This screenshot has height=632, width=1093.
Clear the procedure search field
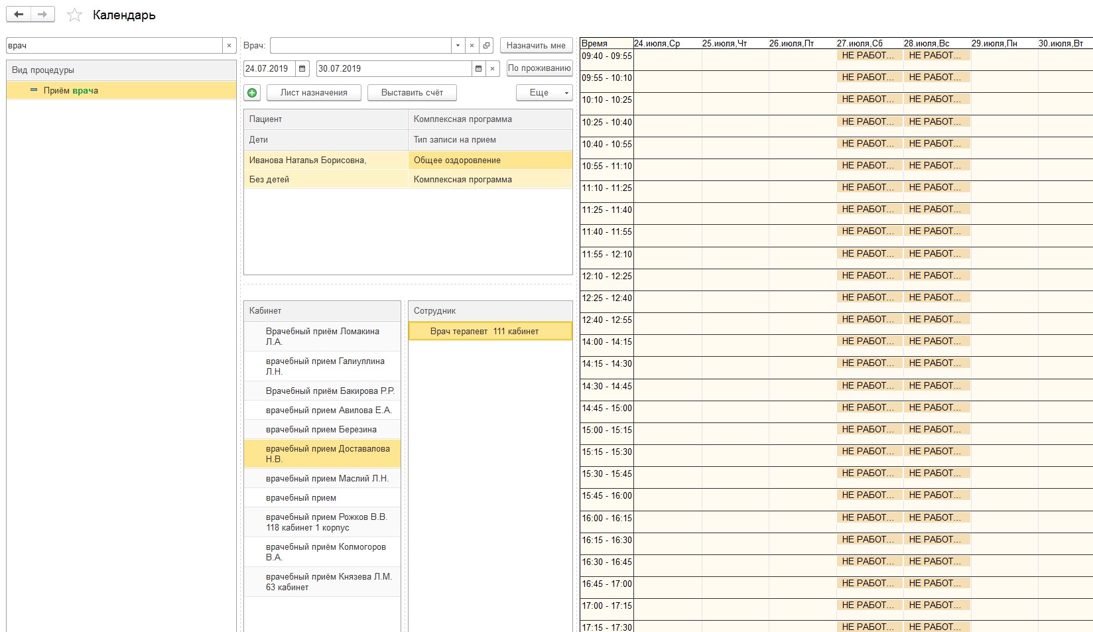pyautogui.click(x=229, y=46)
